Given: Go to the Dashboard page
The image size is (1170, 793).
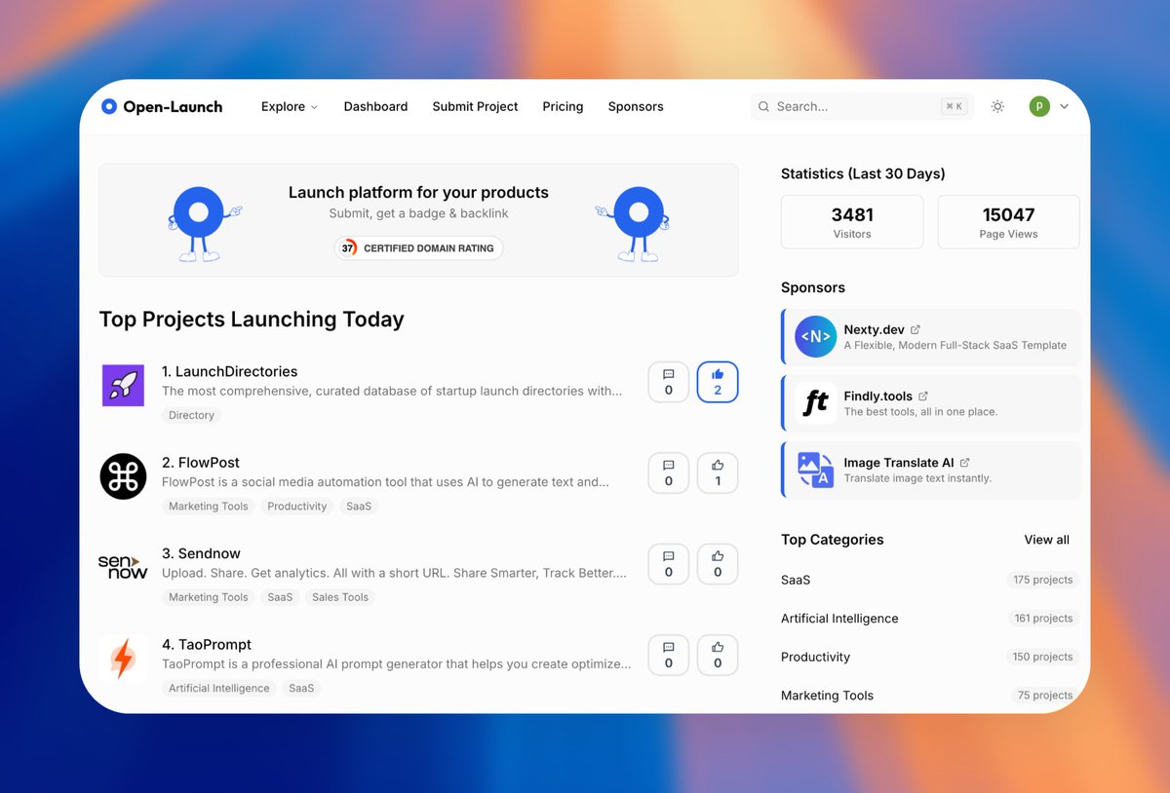Looking at the screenshot, I should 375,107.
